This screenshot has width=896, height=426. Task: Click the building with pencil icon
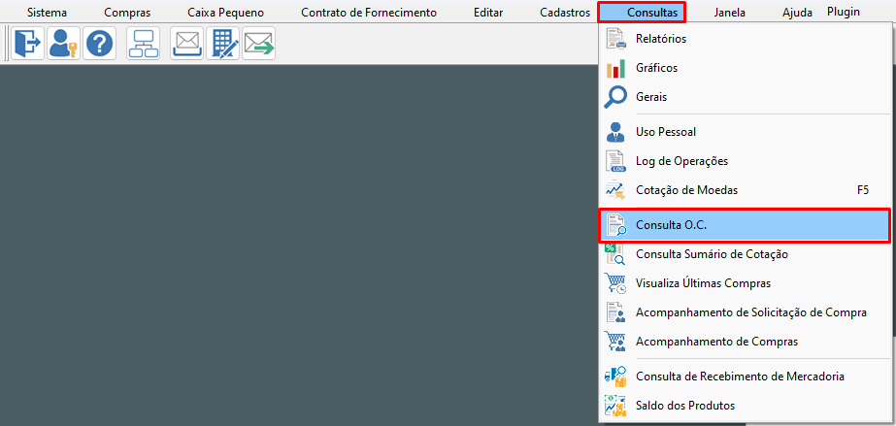pyautogui.click(x=223, y=43)
